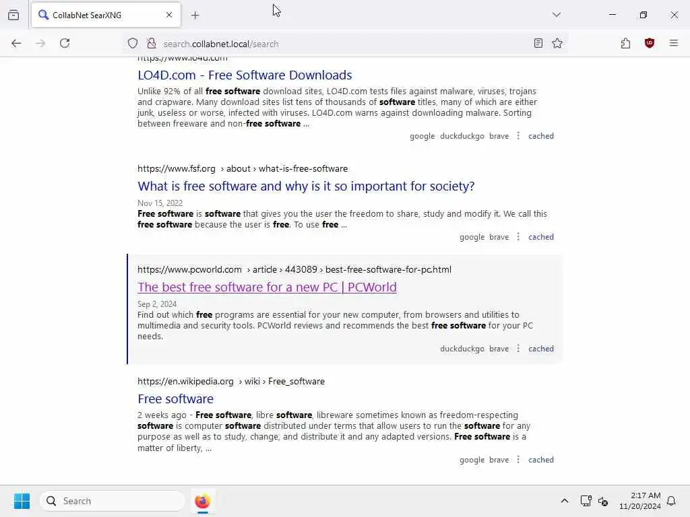Viewport: 690px width, 517px height.
Task: Go forward one page
Action: tap(40, 43)
